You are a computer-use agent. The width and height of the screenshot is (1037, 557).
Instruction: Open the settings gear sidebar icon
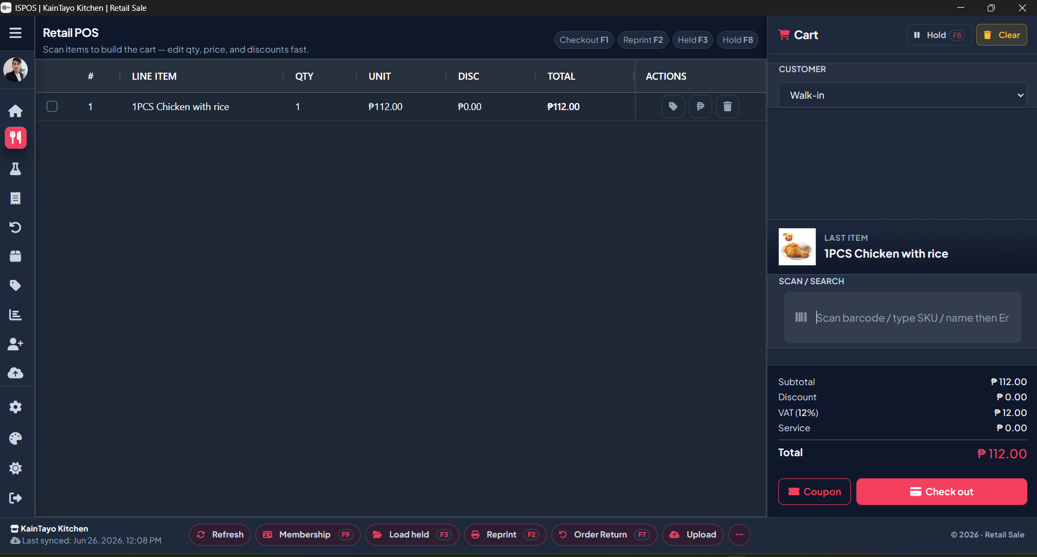pos(15,407)
